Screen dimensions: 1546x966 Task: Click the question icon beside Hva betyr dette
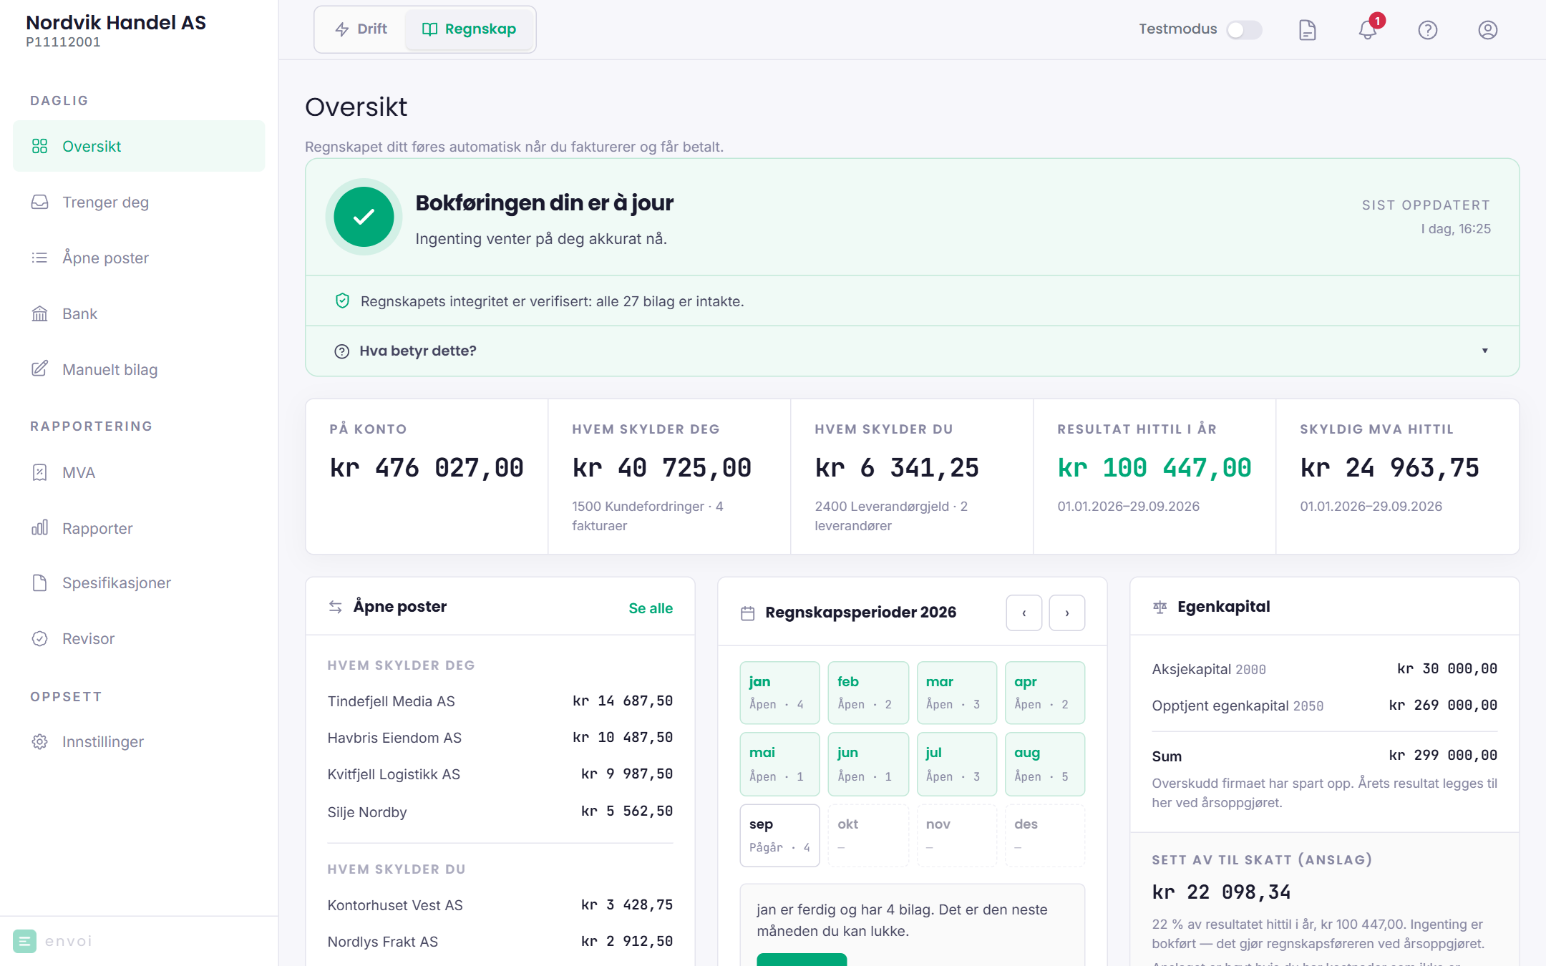342,351
